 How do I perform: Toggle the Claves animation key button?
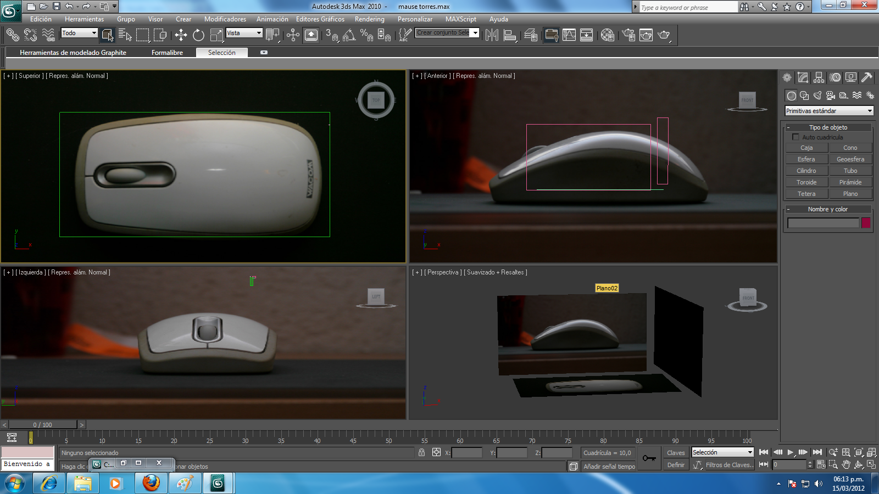pyautogui.click(x=675, y=452)
